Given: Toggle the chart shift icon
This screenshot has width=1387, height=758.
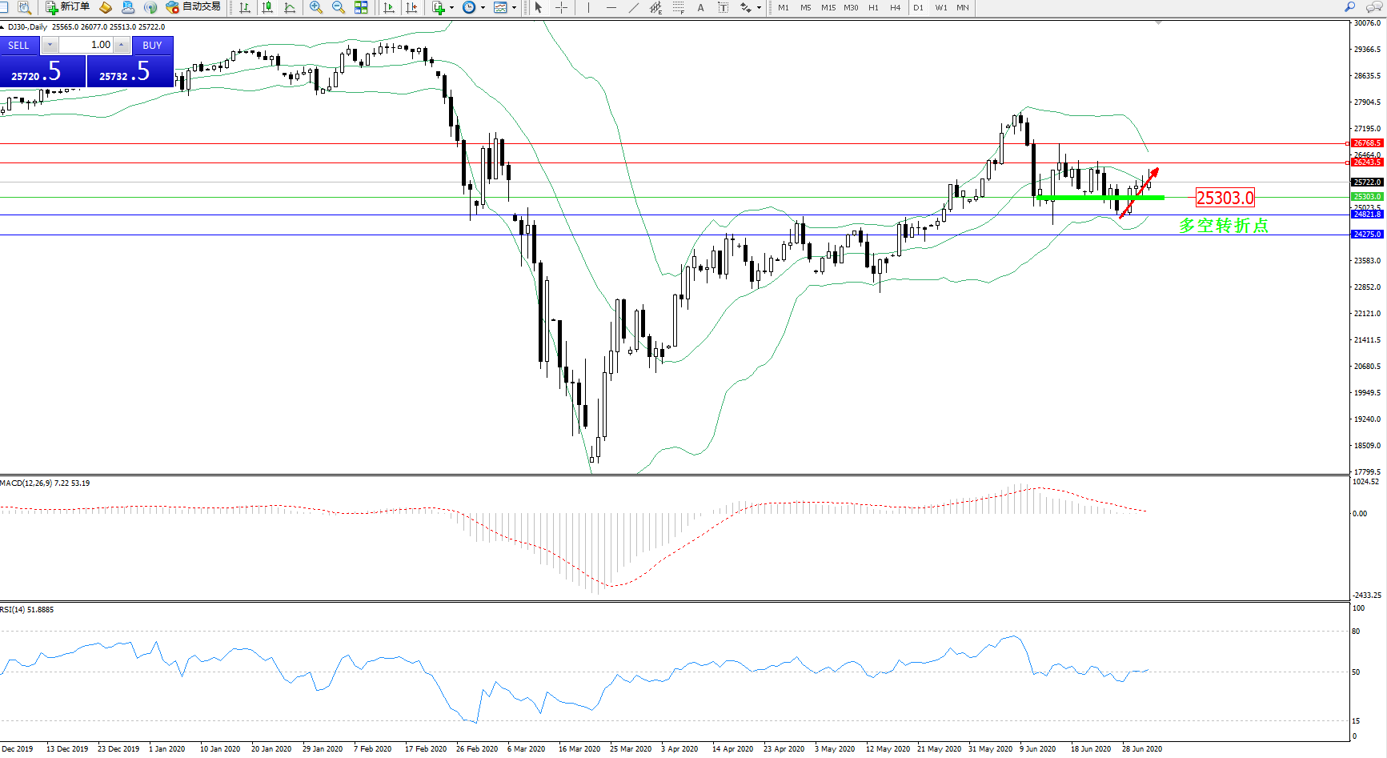Looking at the screenshot, I should click(x=411, y=7).
